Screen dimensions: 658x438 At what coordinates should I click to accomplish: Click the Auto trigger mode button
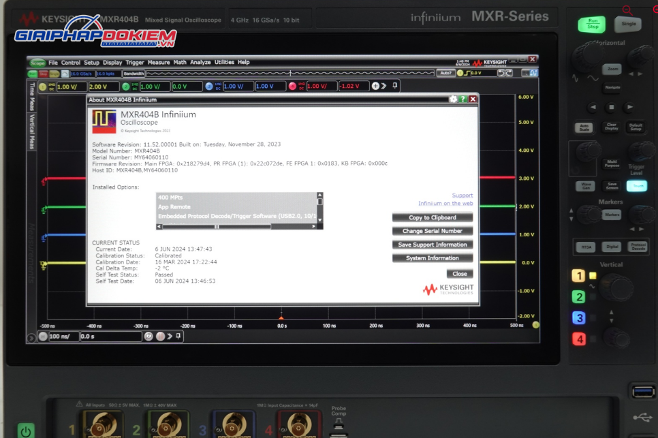click(445, 73)
